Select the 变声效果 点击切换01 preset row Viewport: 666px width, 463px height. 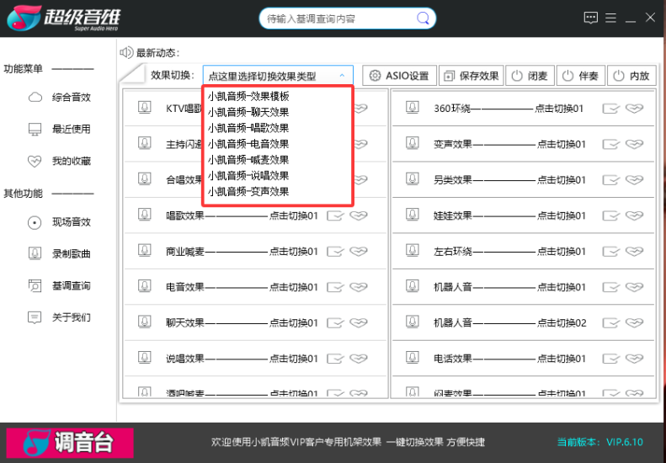point(524,144)
